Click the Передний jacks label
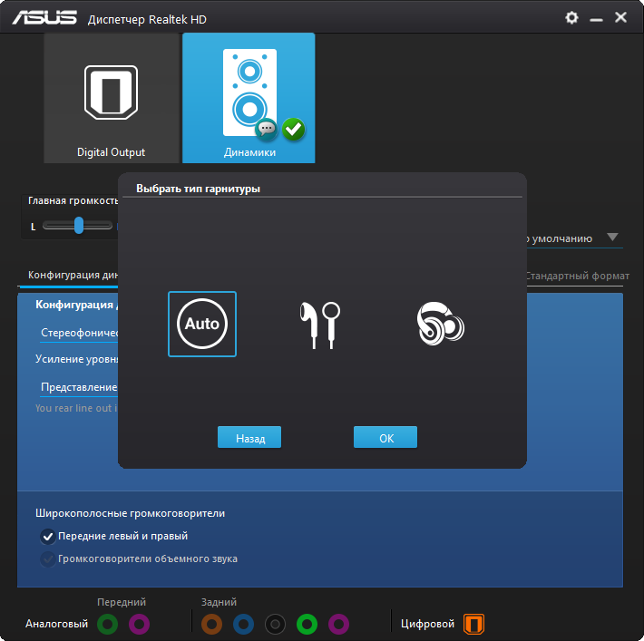Viewport: 644px width, 641px height. (x=122, y=602)
